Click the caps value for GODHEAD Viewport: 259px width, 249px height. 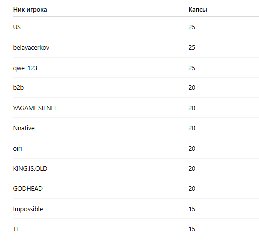[192, 189]
